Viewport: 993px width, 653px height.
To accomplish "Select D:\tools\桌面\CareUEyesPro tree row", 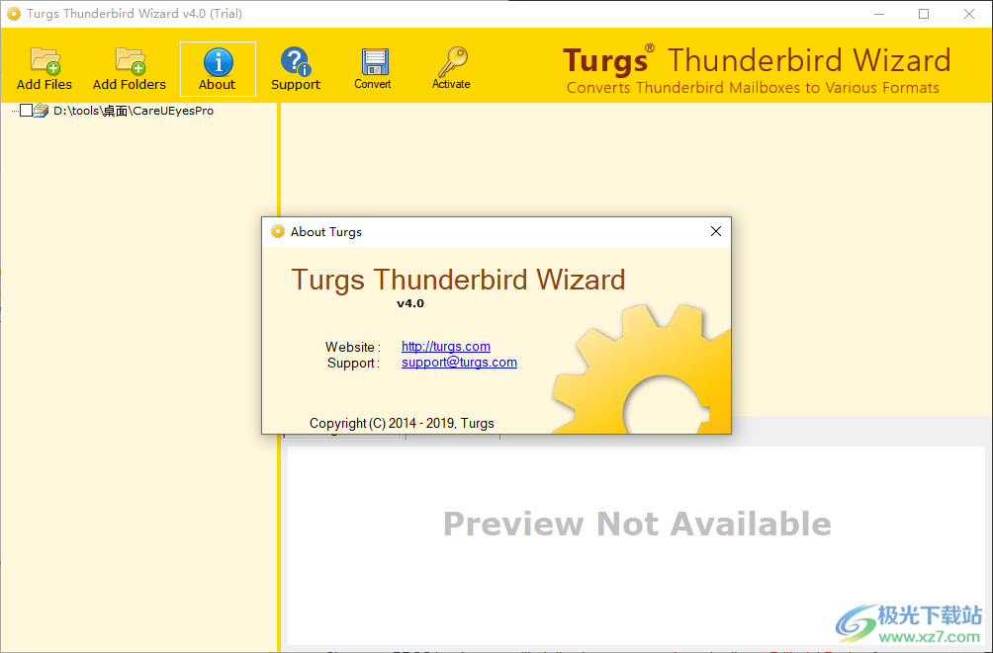I will 133,111.
